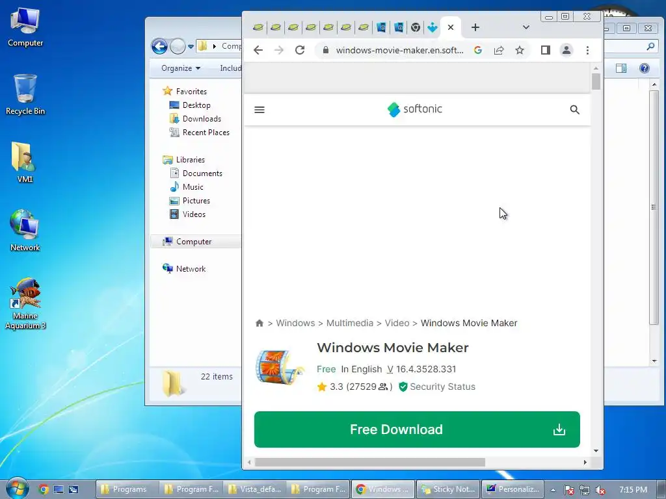Switch to Personalization taskbar button
This screenshot has height=499, width=666.
coord(513,489)
